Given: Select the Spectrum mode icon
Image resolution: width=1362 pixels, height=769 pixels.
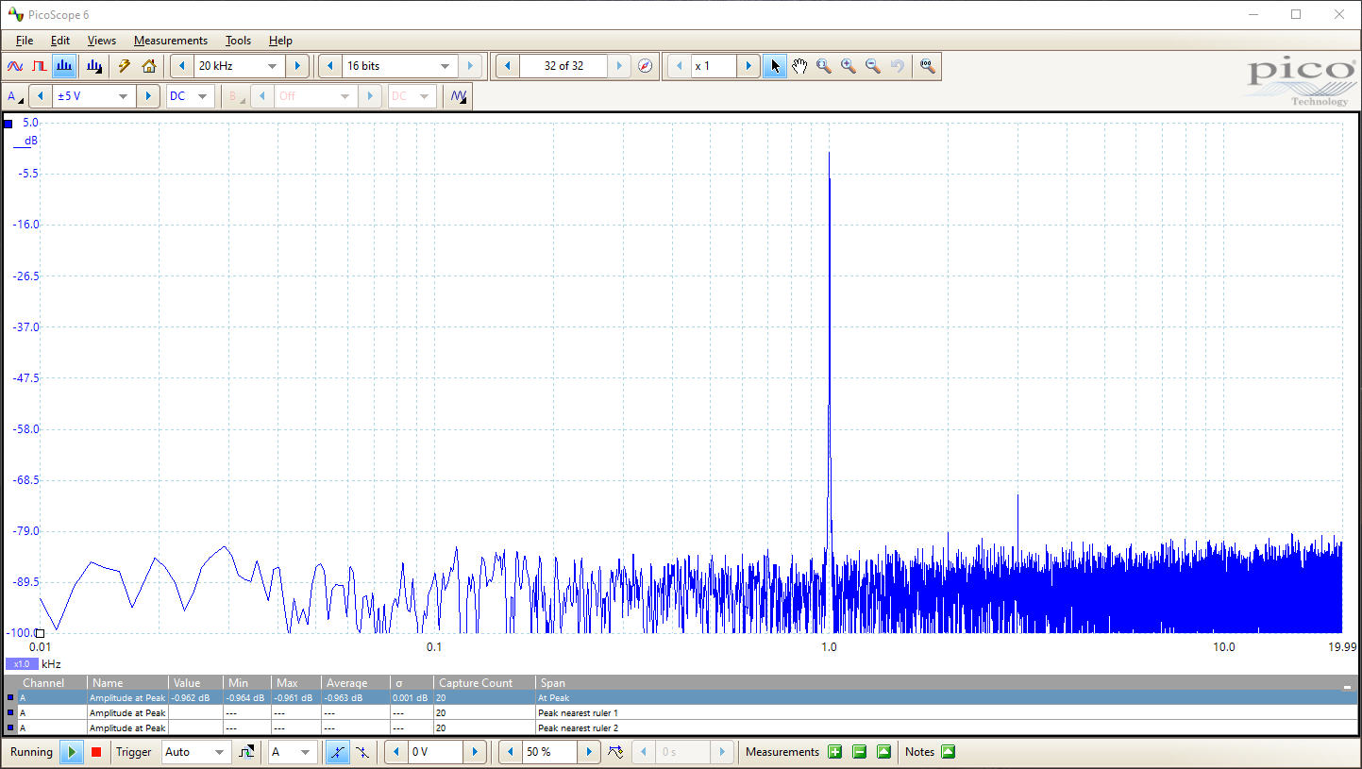Looking at the screenshot, I should (x=65, y=66).
